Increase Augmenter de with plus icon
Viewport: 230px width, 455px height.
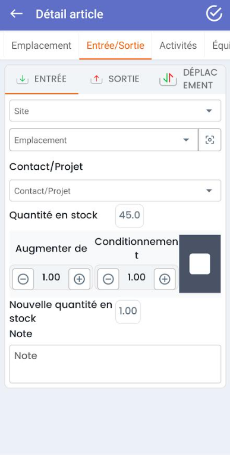point(80,279)
